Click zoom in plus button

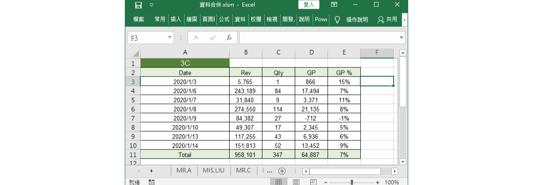point(378,182)
